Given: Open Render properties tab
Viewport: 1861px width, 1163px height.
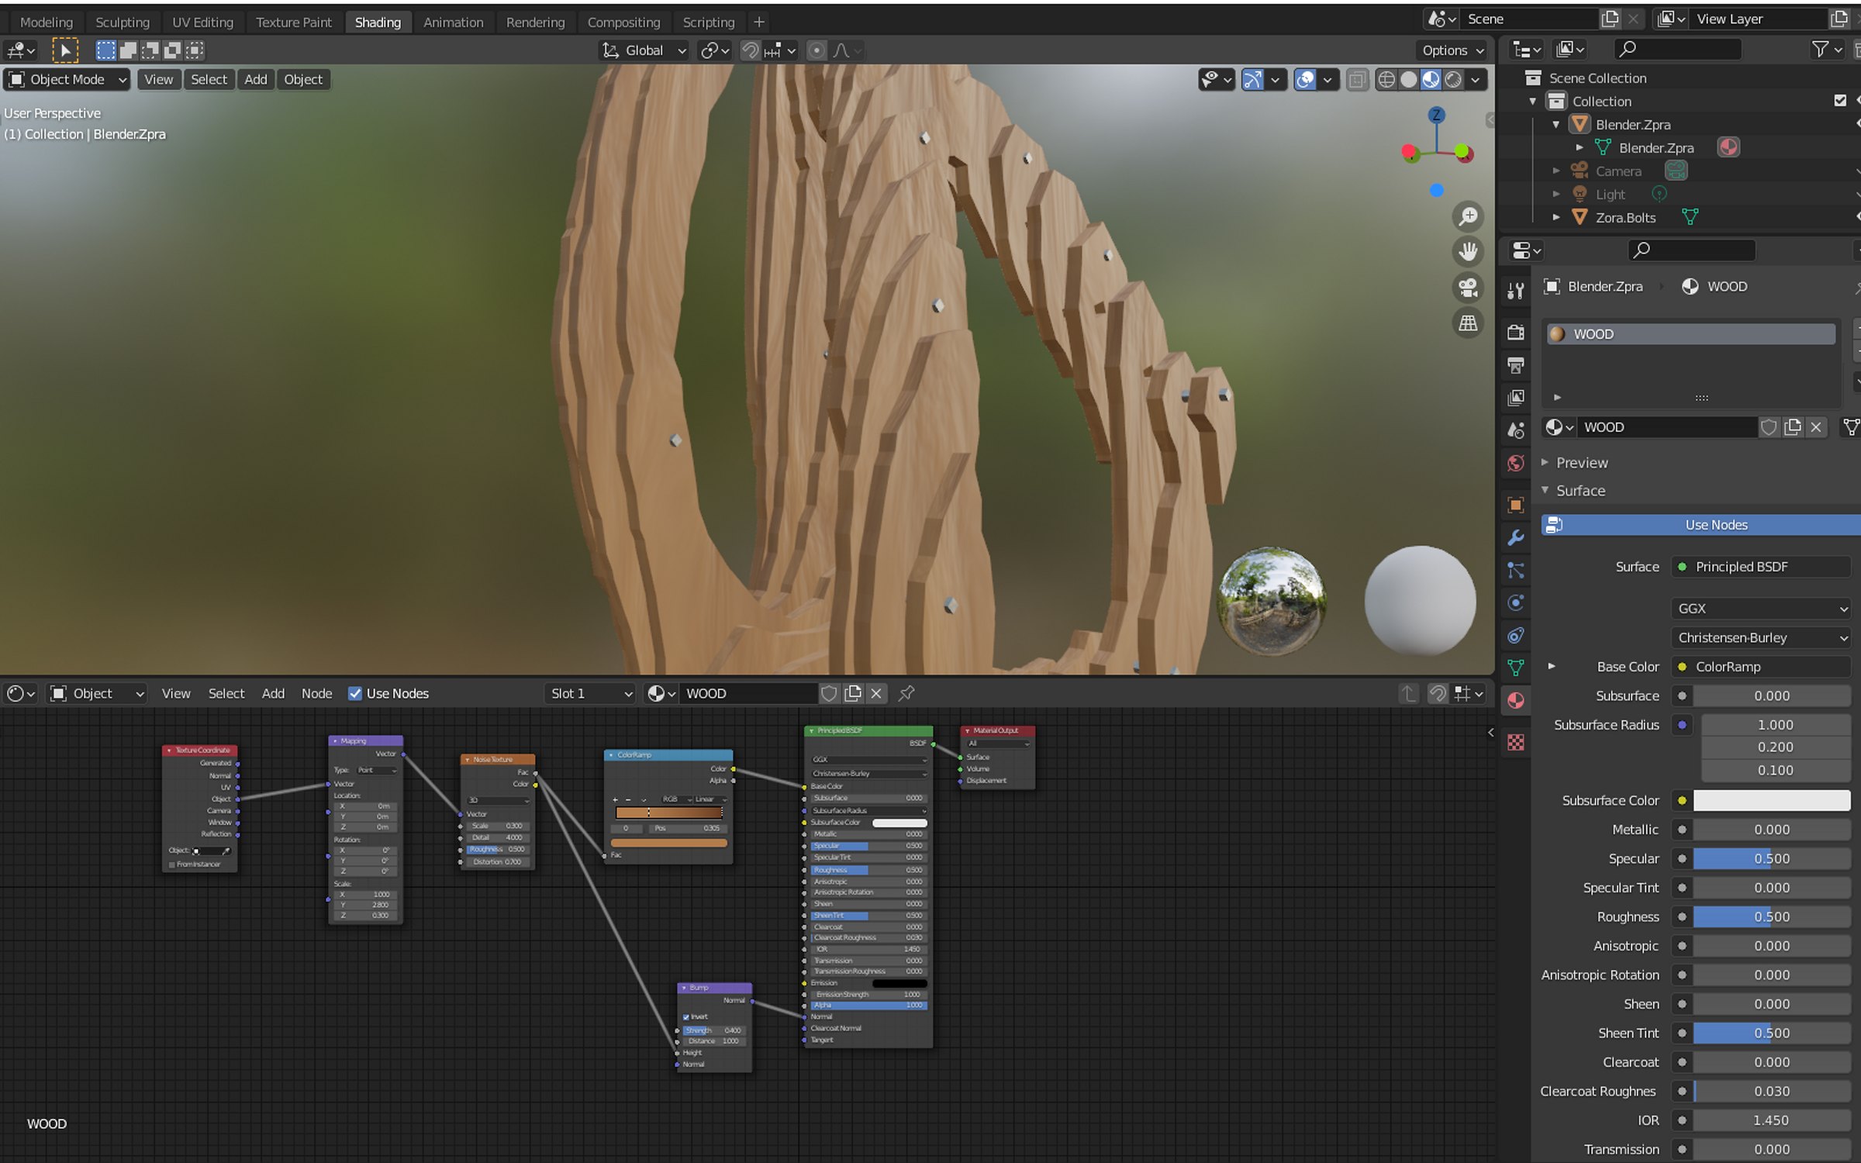Looking at the screenshot, I should tap(1515, 332).
